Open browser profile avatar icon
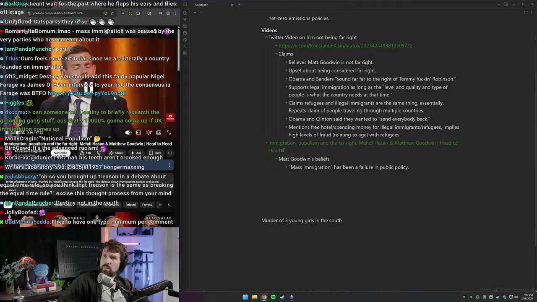 tap(168, 13)
